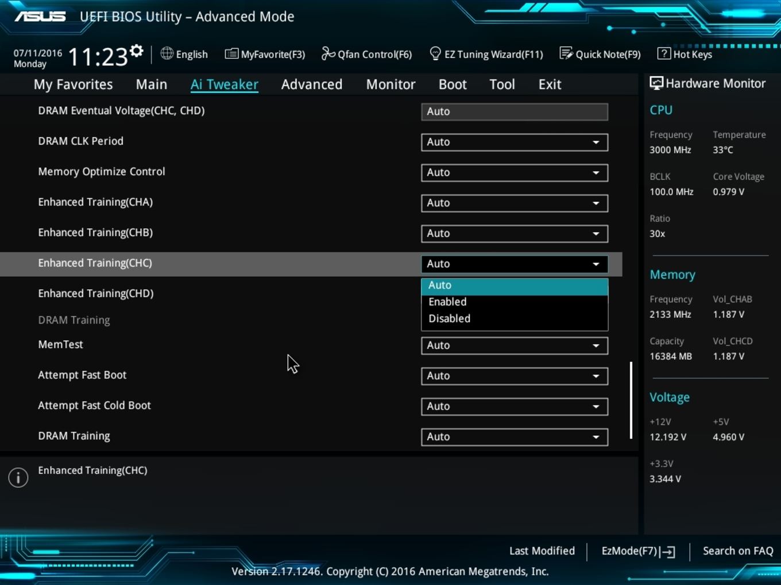Viewport: 781px width, 585px height.
Task: Click the globe language icon
Action: click(x=167, y=53)
